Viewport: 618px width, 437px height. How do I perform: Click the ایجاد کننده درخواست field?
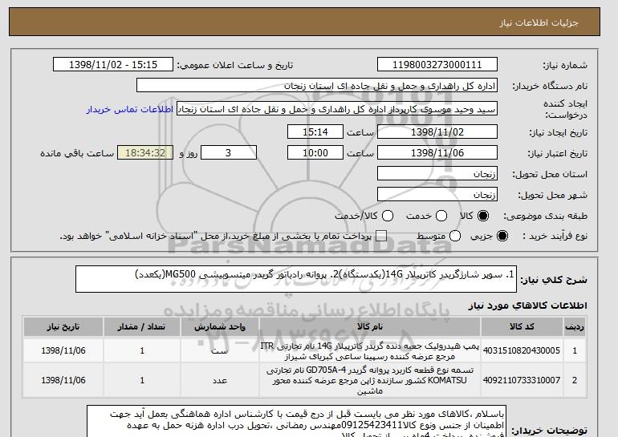click(x=337, y=109)
